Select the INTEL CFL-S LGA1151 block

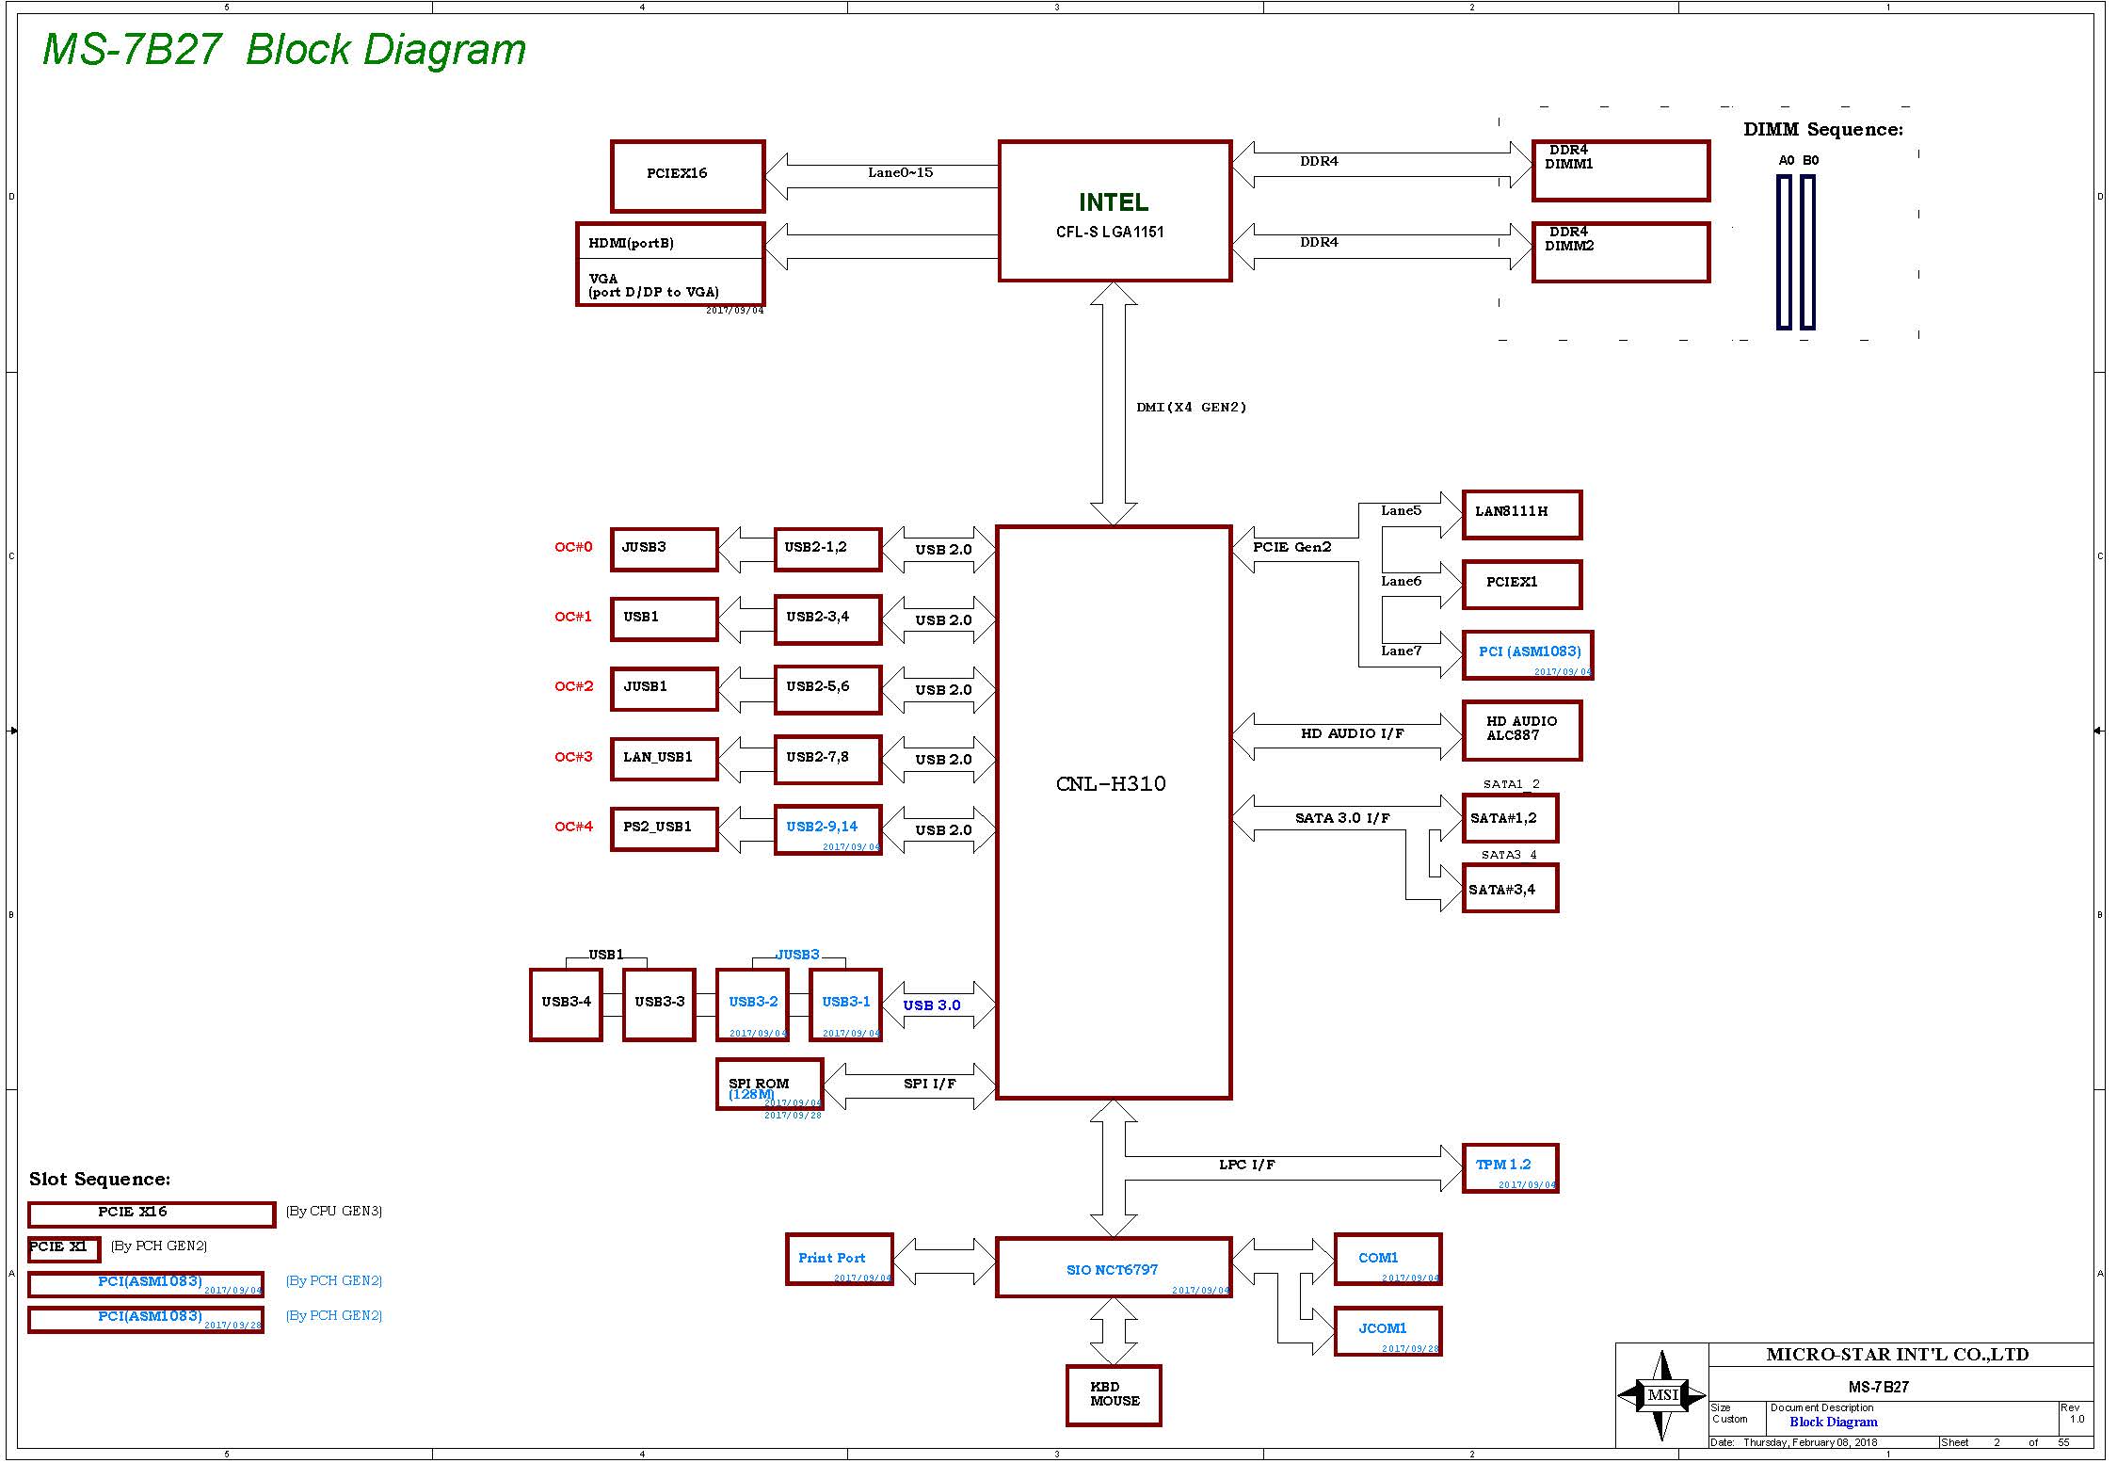[x=1115, y=211]
